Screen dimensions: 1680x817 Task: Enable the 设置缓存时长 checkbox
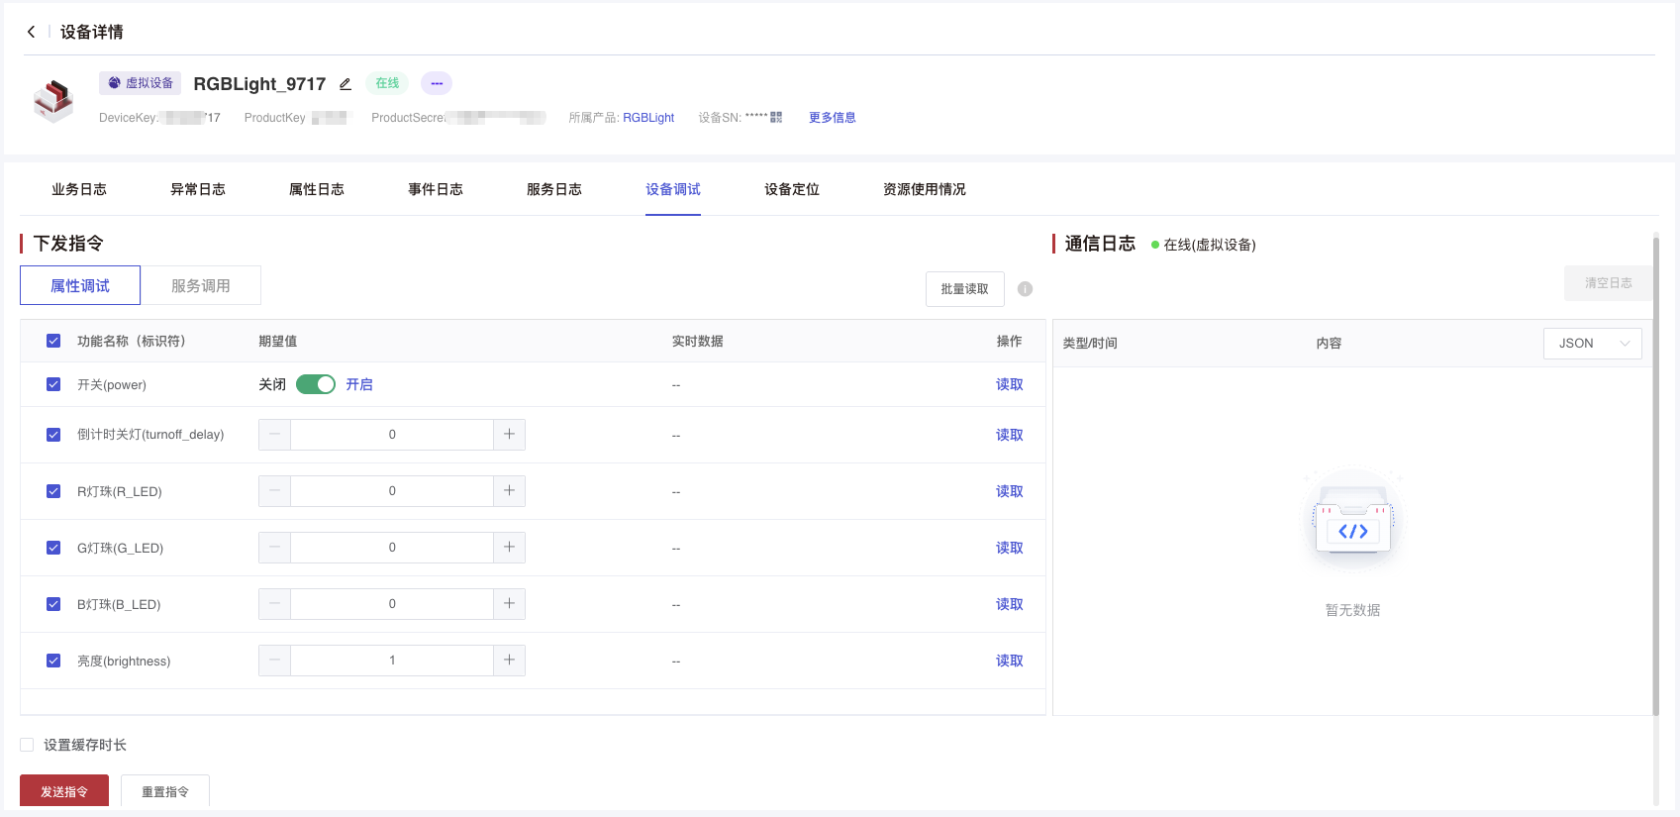pos(27,745)
